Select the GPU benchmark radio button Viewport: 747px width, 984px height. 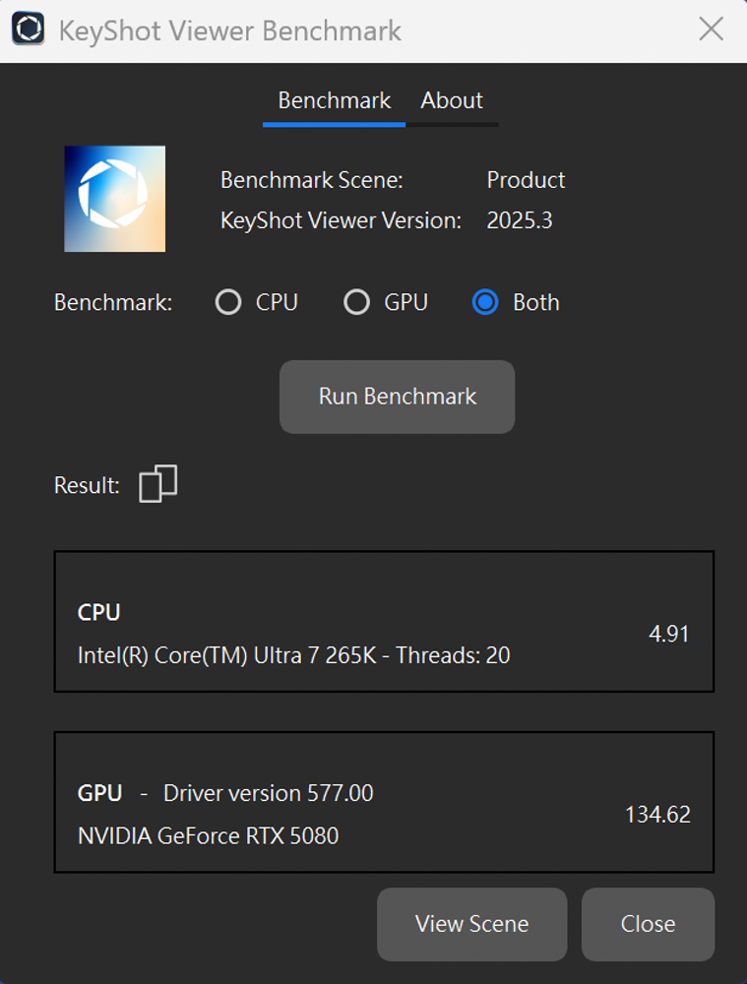(x=356, y=302)
